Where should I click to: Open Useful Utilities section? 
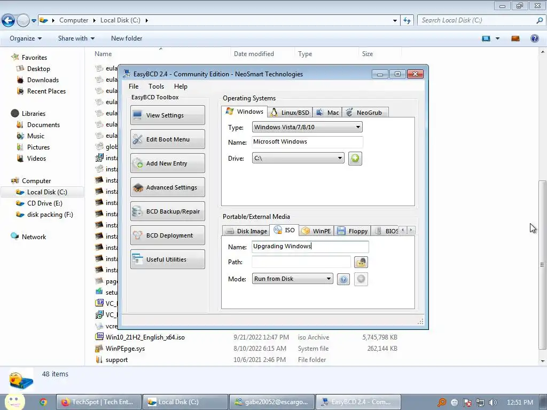pyautogui.click(x=167, y=259)
